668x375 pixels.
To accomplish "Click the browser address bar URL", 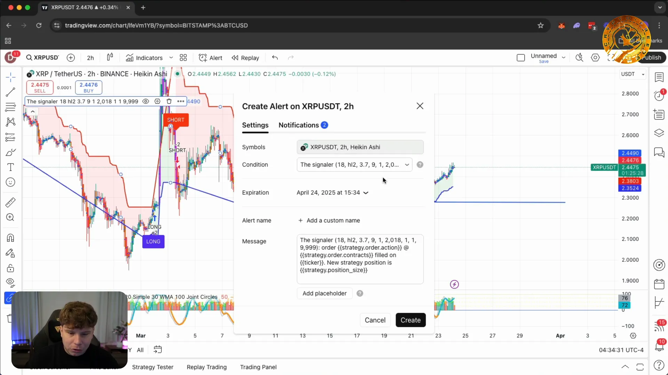I will click(x=156, y=25).
